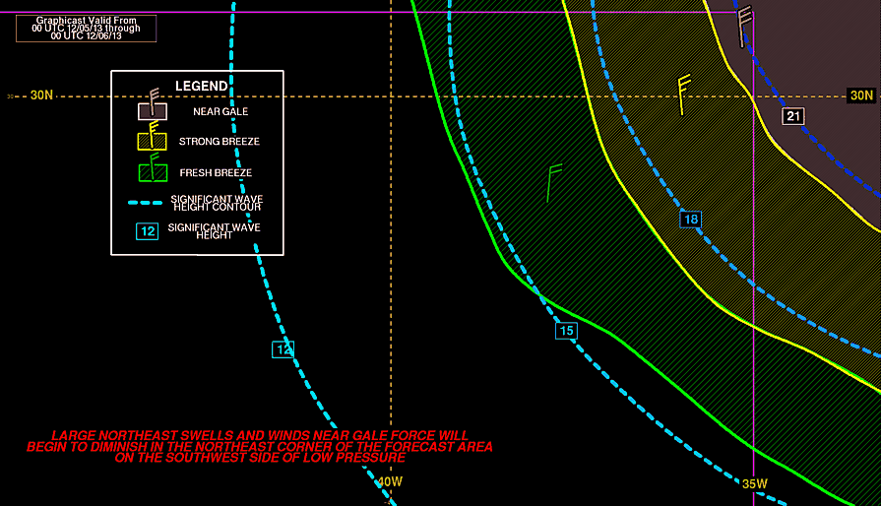Select the 18 wave height label on map
The image size is (881, 506).
(691, 219)
